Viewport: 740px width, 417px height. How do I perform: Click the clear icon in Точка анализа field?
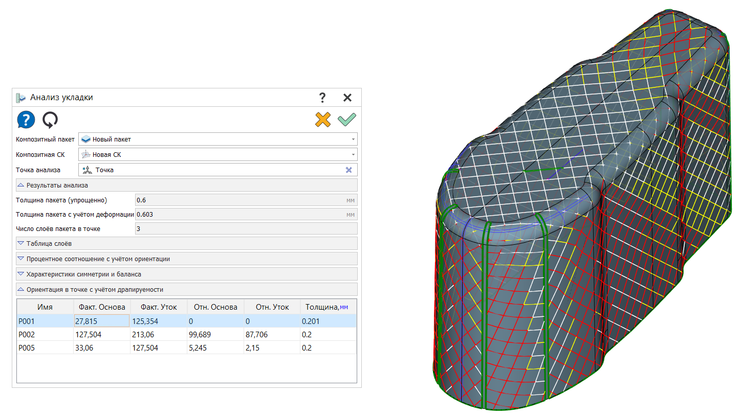point(349,170)
